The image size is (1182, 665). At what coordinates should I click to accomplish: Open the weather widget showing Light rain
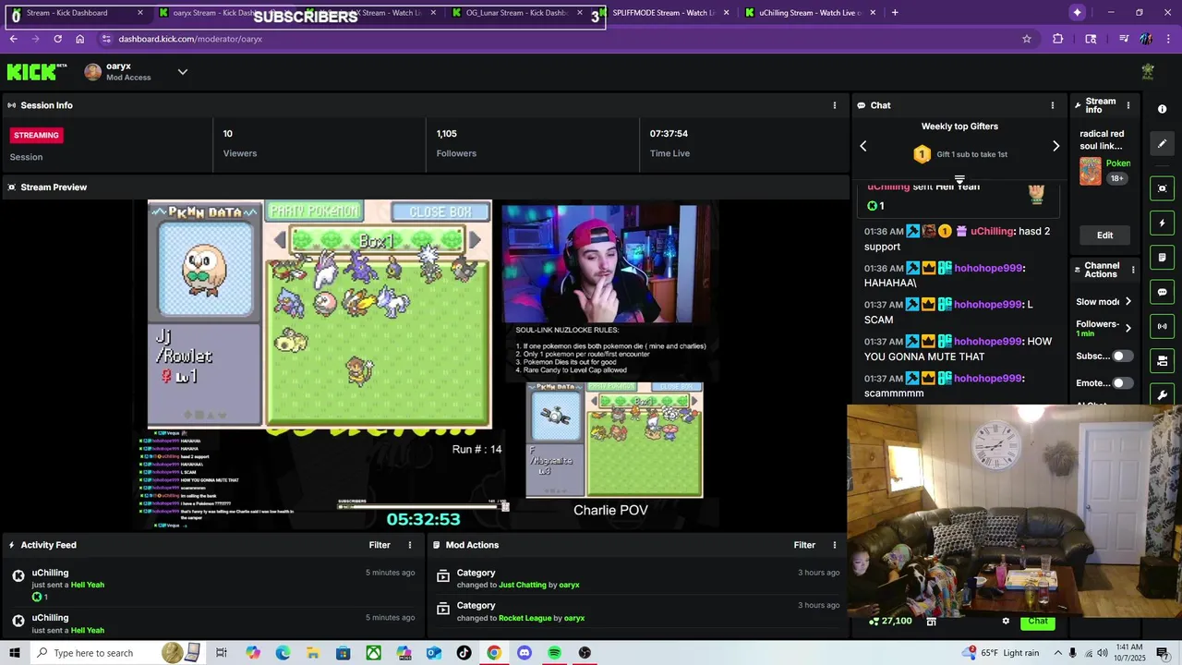pos(999,653)
